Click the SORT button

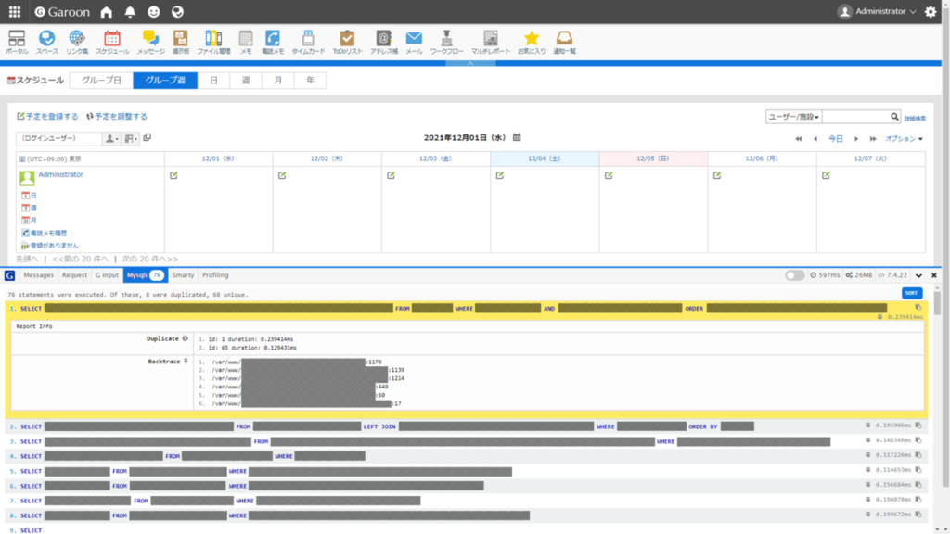coord(912,293)
